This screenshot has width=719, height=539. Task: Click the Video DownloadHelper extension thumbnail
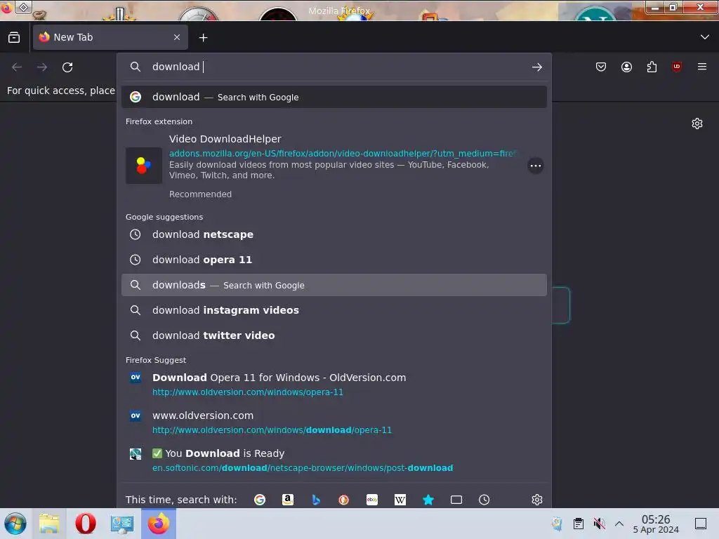[x=144, y=166]
